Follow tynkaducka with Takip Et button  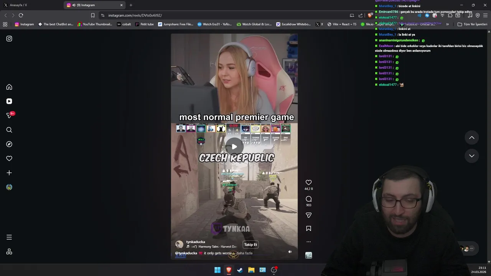tap(250, 245)
